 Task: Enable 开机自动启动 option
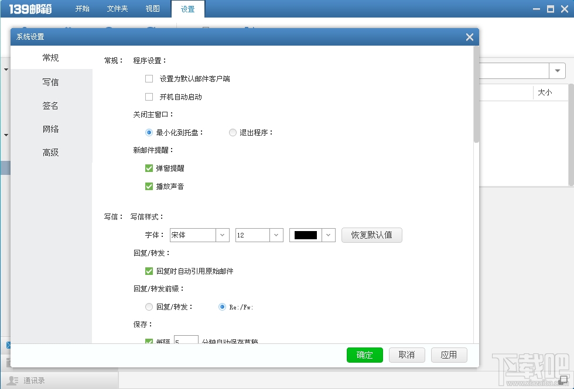tap(149, 97)
